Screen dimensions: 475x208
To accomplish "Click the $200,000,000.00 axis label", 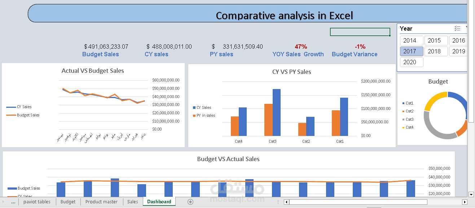I will click(x=376, y=81).
